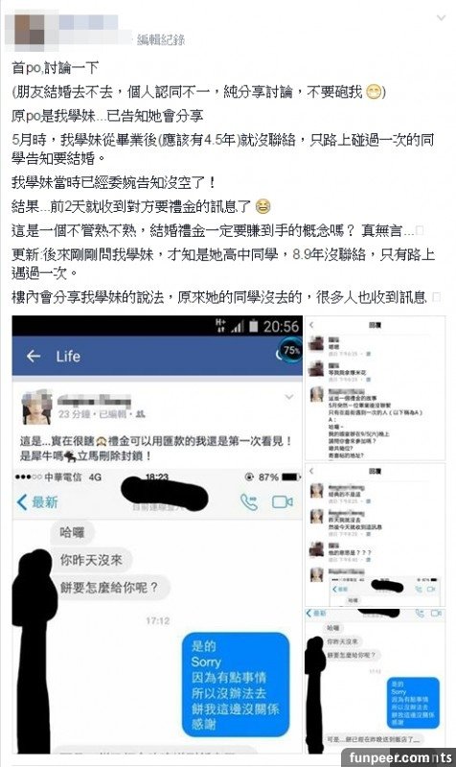Start a voice call with phone icon
The height and width of the screenshot is (767, 456).
(x=249, y=501)
